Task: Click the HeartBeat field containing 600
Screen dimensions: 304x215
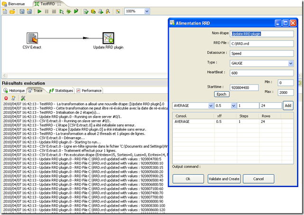Action: [x=262, y=73]
